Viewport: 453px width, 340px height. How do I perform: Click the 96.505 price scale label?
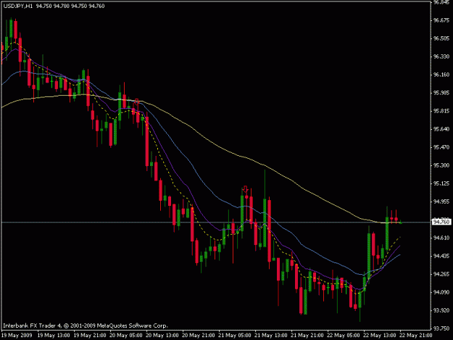click(x=441, y=38)
